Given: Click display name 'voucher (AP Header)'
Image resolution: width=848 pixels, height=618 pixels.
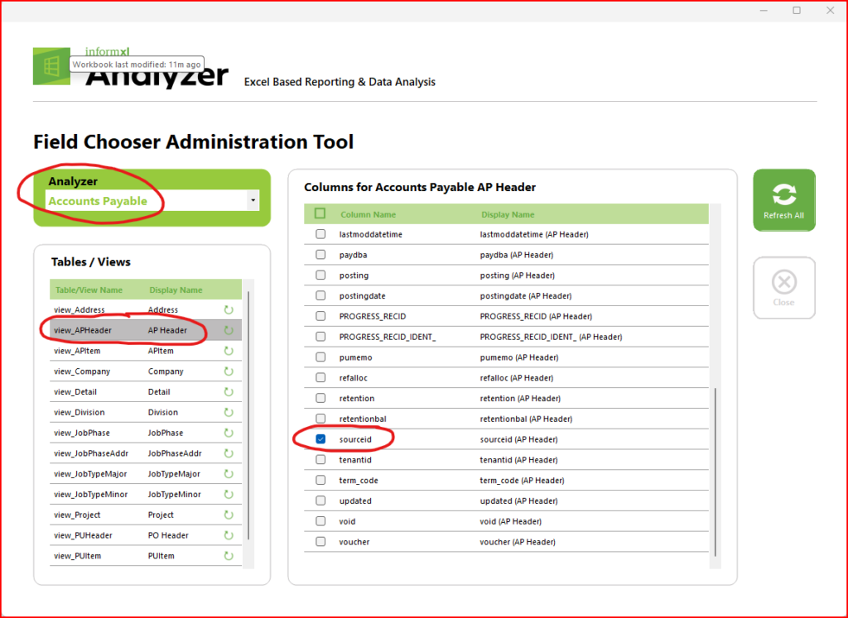Looking at the screenshot, I should click(518, 542).
